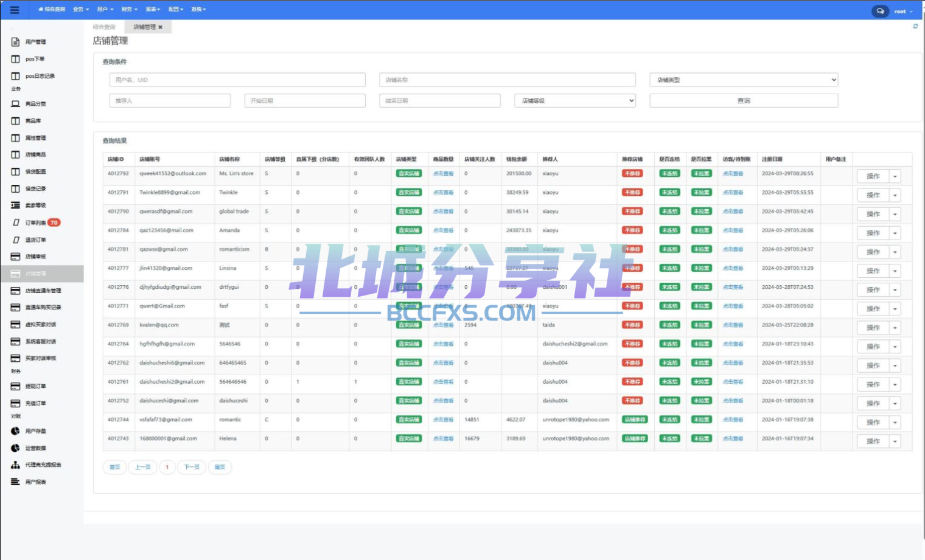Screen dimensions: 925x560
Task: Open the chat messages icon beside root
Action: coord(880,11)
